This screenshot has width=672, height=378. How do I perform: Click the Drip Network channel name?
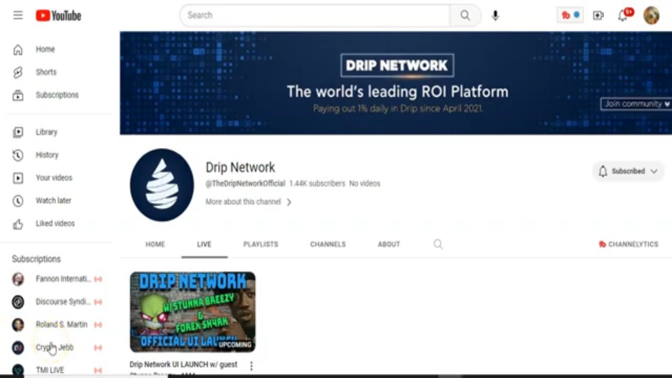click(240, 167)
